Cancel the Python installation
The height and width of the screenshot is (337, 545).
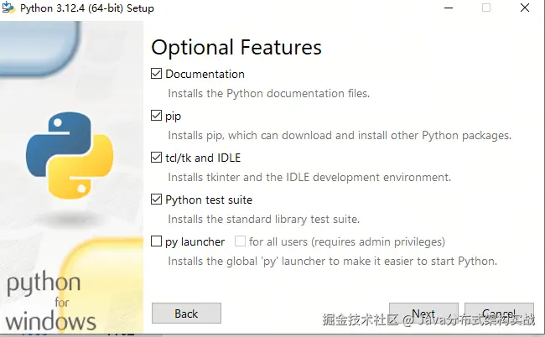click(x=498, y=314)
